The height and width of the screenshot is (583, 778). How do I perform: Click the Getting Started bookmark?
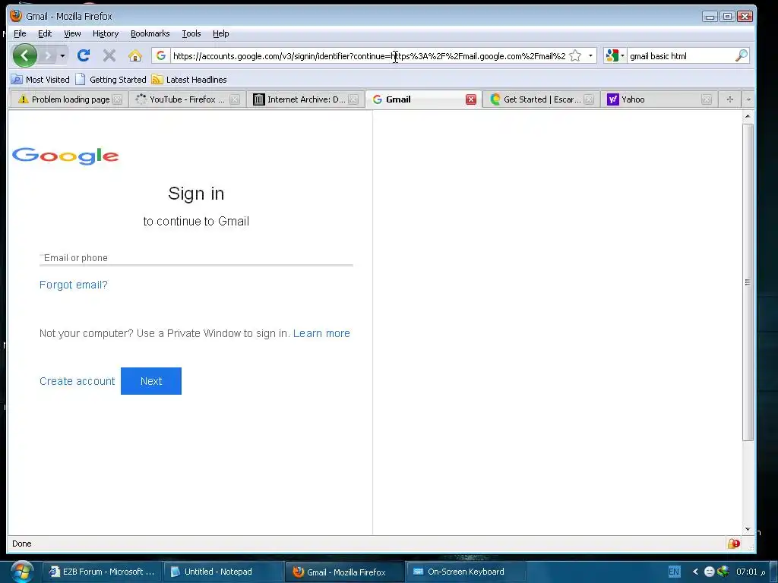coord(111,79)
